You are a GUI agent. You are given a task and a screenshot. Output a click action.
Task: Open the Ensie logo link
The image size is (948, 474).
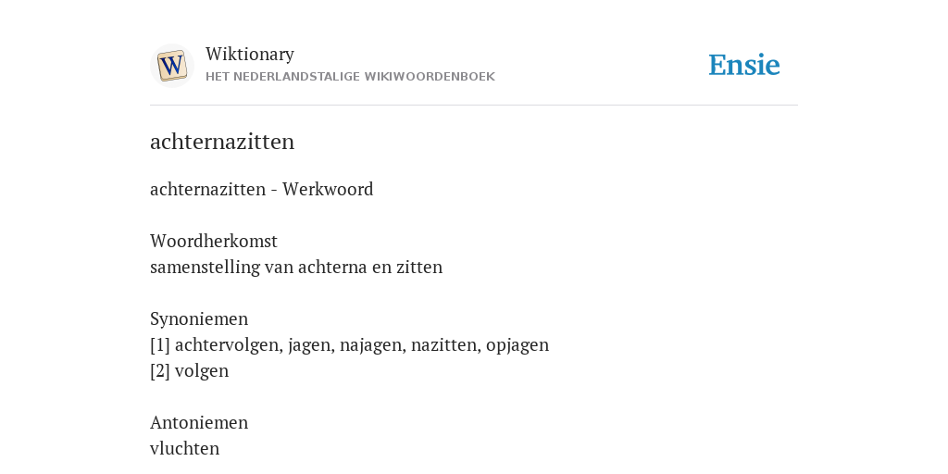pyautogui.click(x=744, y=65)
